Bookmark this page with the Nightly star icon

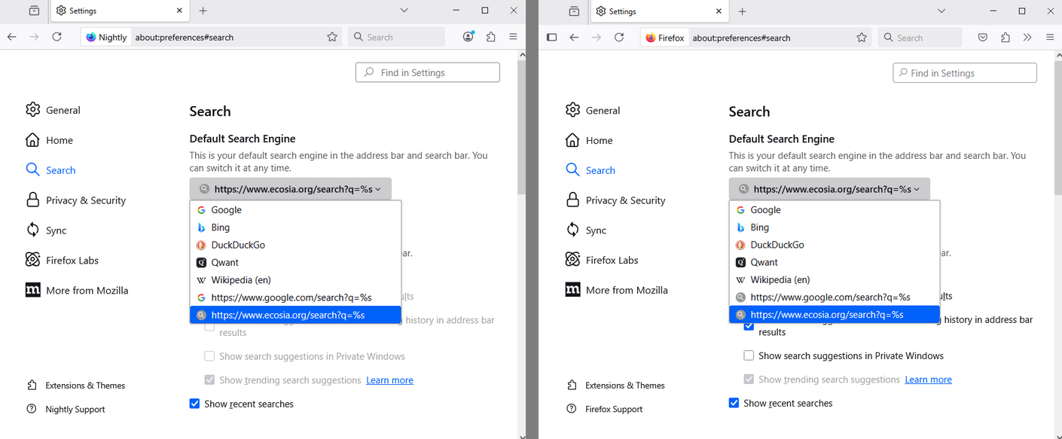pos(332,37)
